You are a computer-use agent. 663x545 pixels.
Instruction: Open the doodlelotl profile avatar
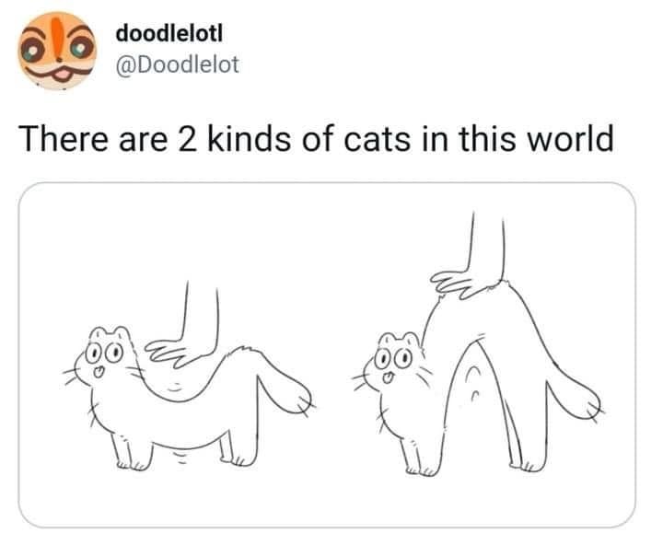(x=57, y=51)
